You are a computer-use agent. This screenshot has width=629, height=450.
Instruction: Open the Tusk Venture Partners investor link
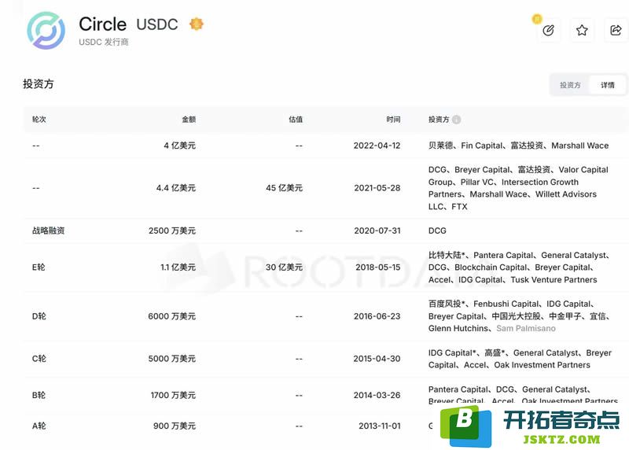pos(554,280)
